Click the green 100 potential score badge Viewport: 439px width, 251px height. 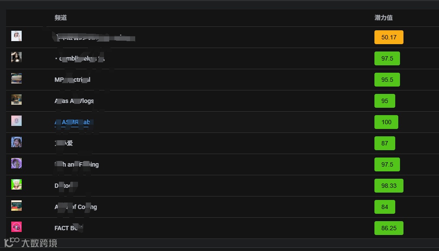(x=386, y=122)
